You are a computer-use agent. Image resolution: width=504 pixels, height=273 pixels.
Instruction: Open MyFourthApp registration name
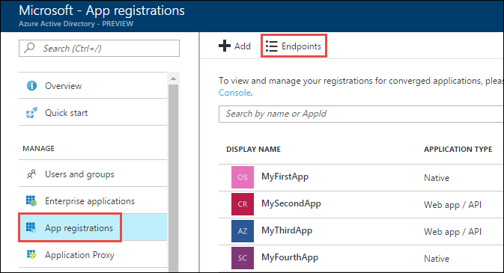tap(290, 257)
